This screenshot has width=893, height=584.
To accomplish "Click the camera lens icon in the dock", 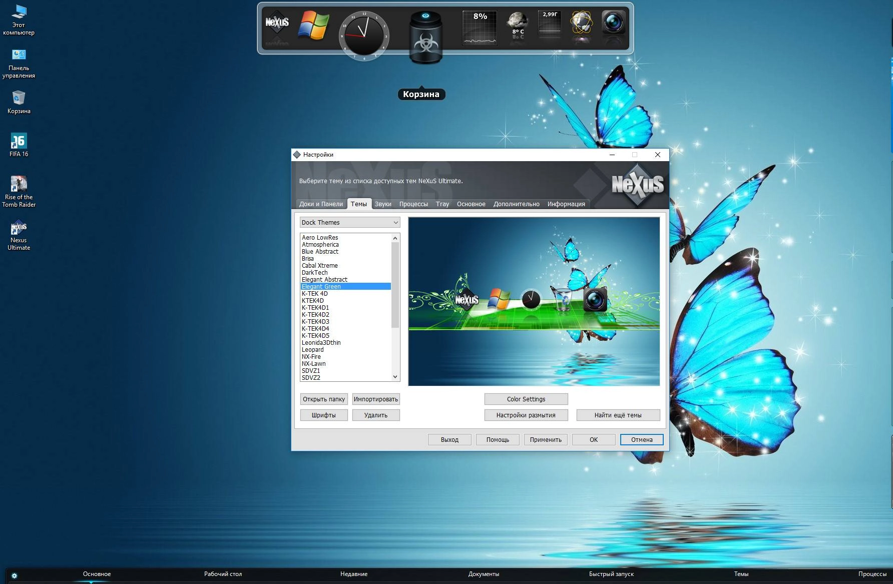I will (613, 23).
